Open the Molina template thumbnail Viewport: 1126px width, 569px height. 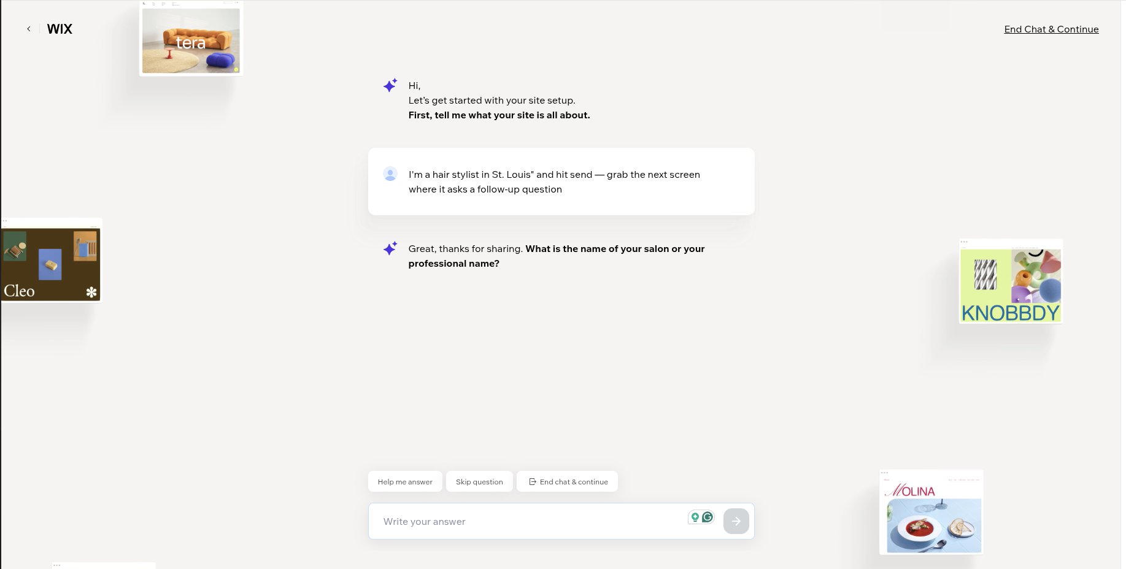click(x=931, y=512)
